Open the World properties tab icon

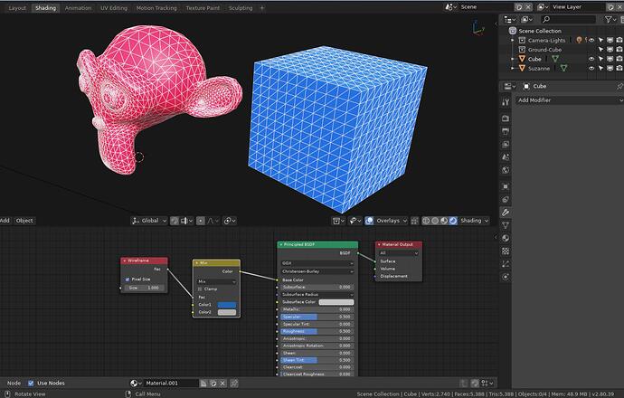(506, 170)
